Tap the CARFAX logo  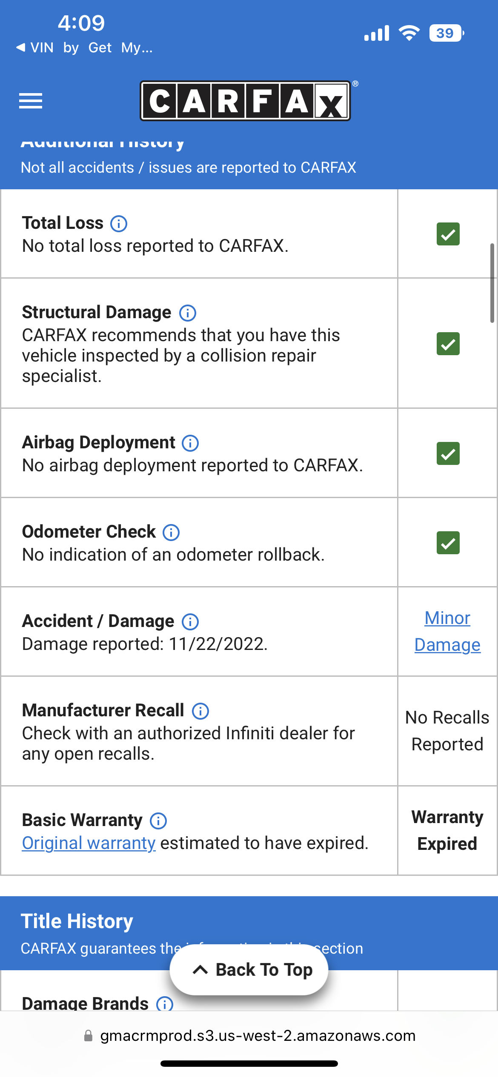(x=246, y=101)
